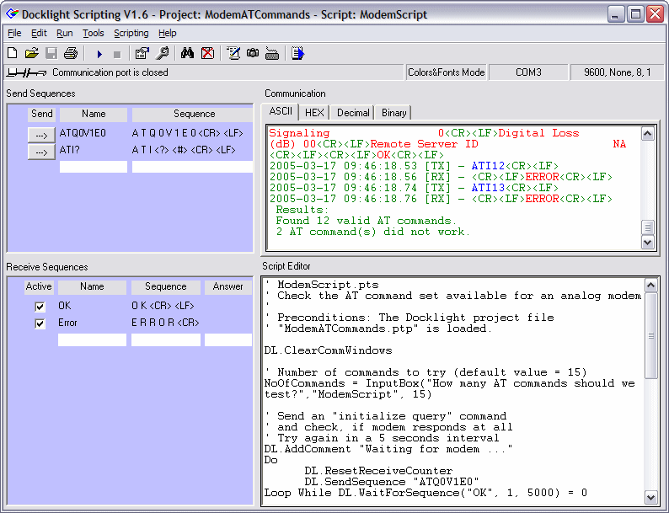Viewport: 669px width, 513px height.
Task: Open the Scripting menu
Action: tap(131, 33)
